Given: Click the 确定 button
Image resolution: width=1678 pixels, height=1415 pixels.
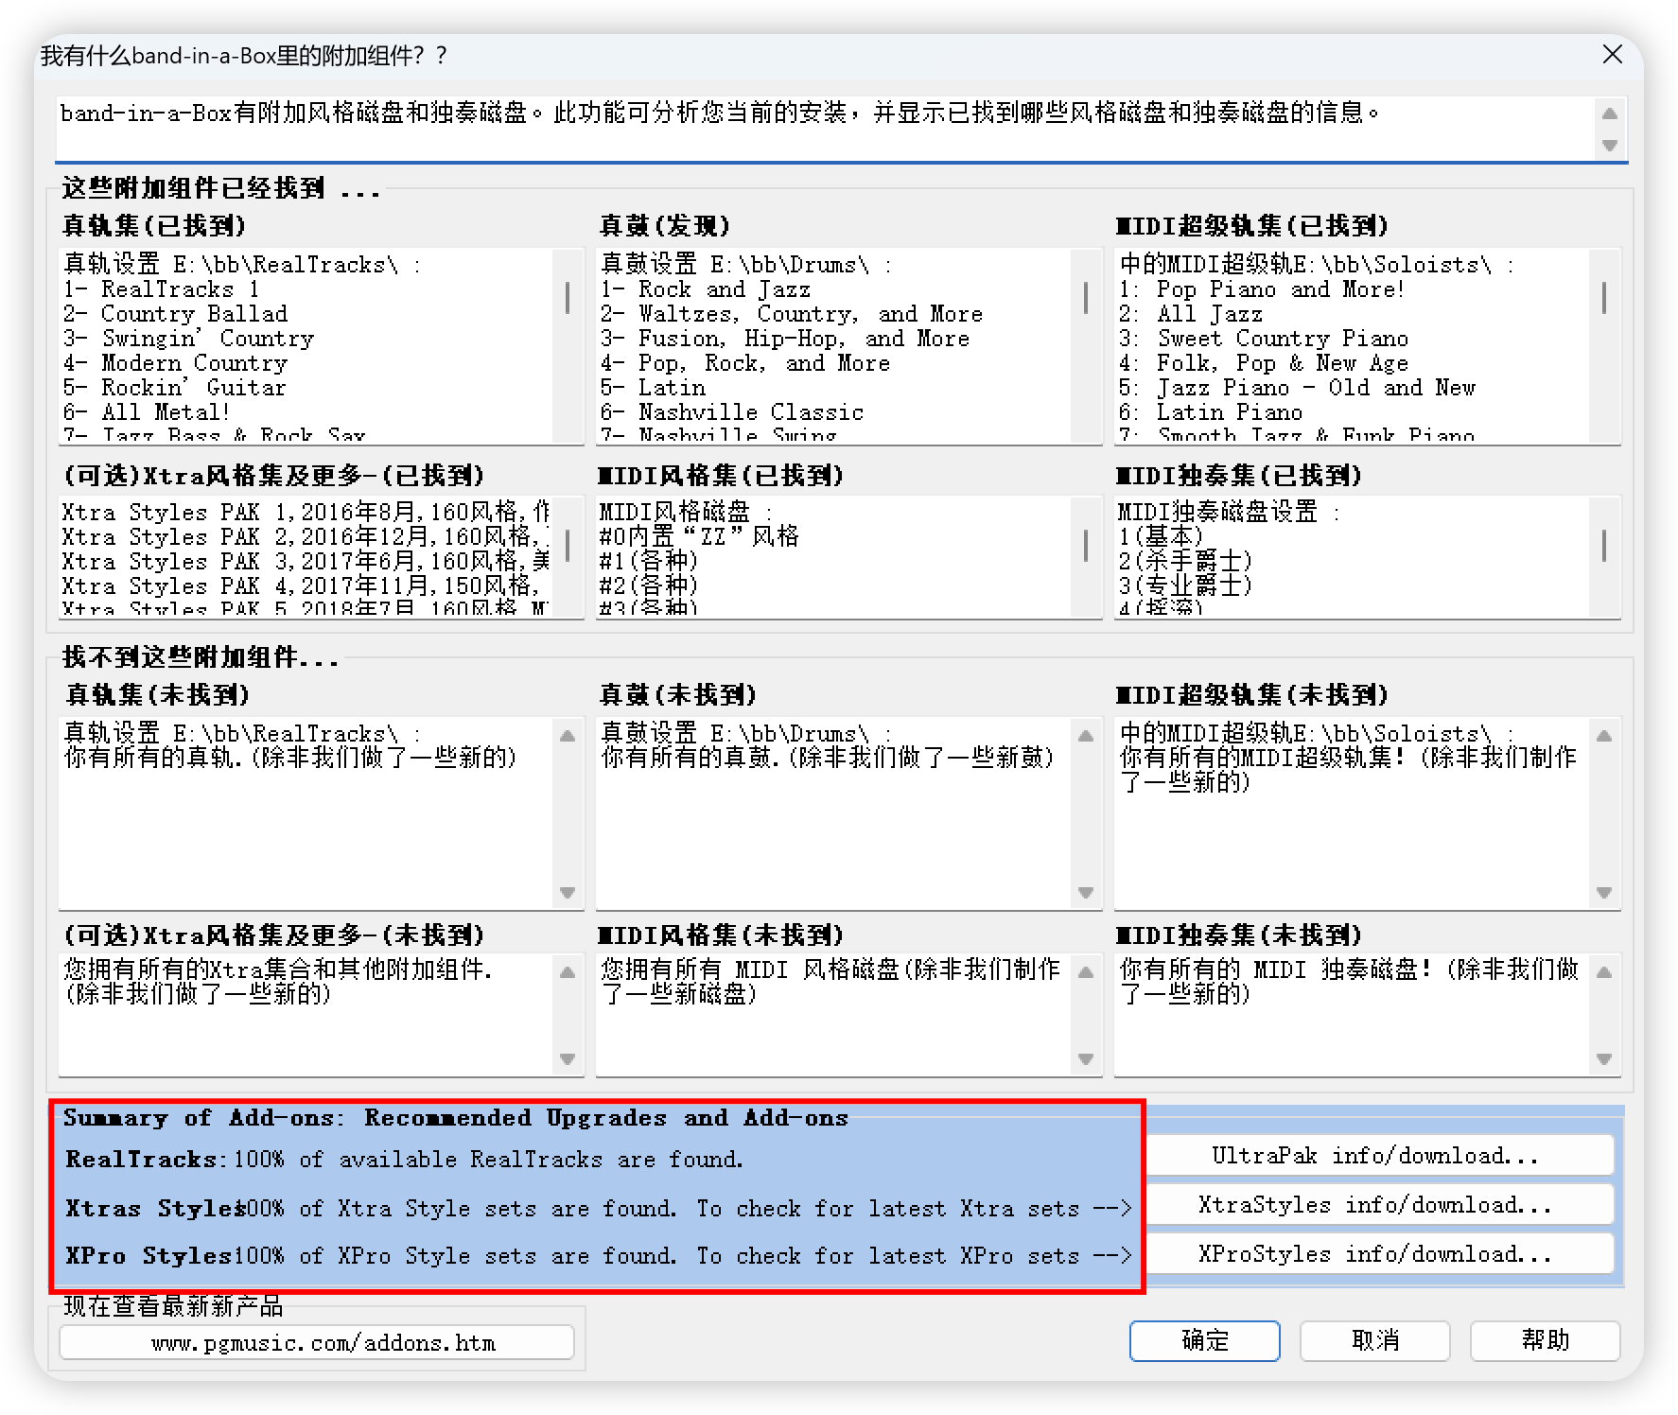Looking at the screenshot, I should tap(1204, 1340).
